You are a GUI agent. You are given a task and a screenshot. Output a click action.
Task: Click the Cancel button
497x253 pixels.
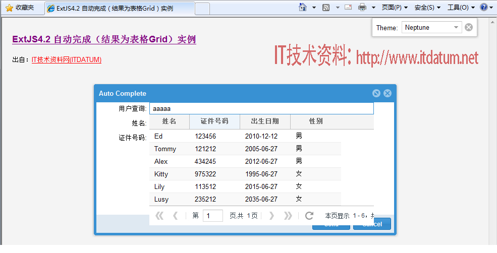(x=372, y=224)
